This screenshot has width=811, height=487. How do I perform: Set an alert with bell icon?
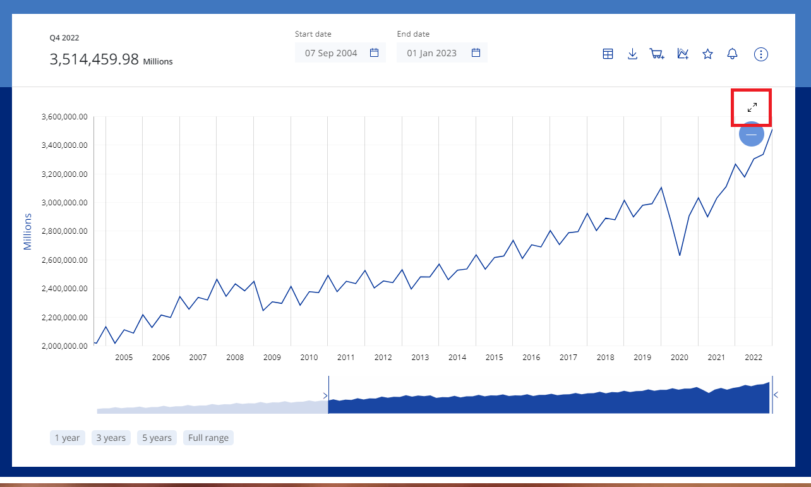tap(732, 54)
